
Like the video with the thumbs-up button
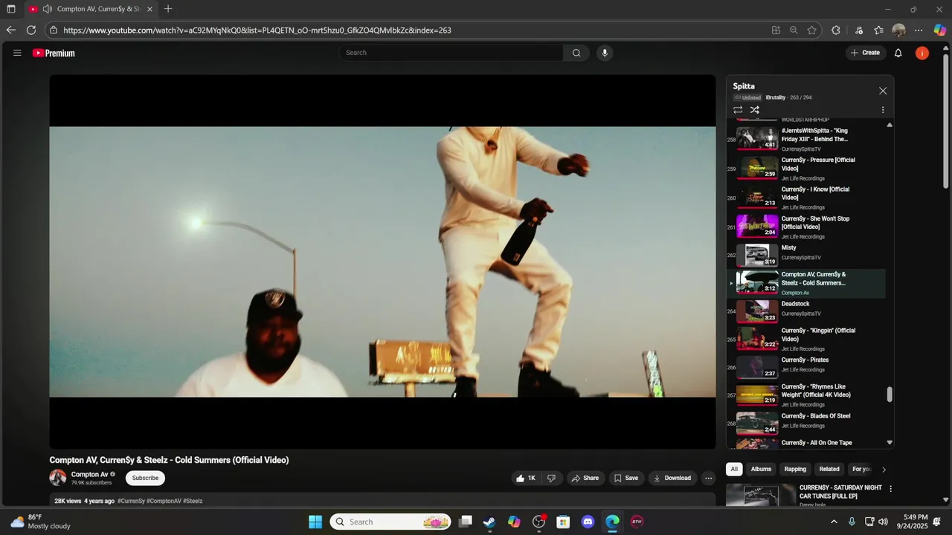click(526, 479)
